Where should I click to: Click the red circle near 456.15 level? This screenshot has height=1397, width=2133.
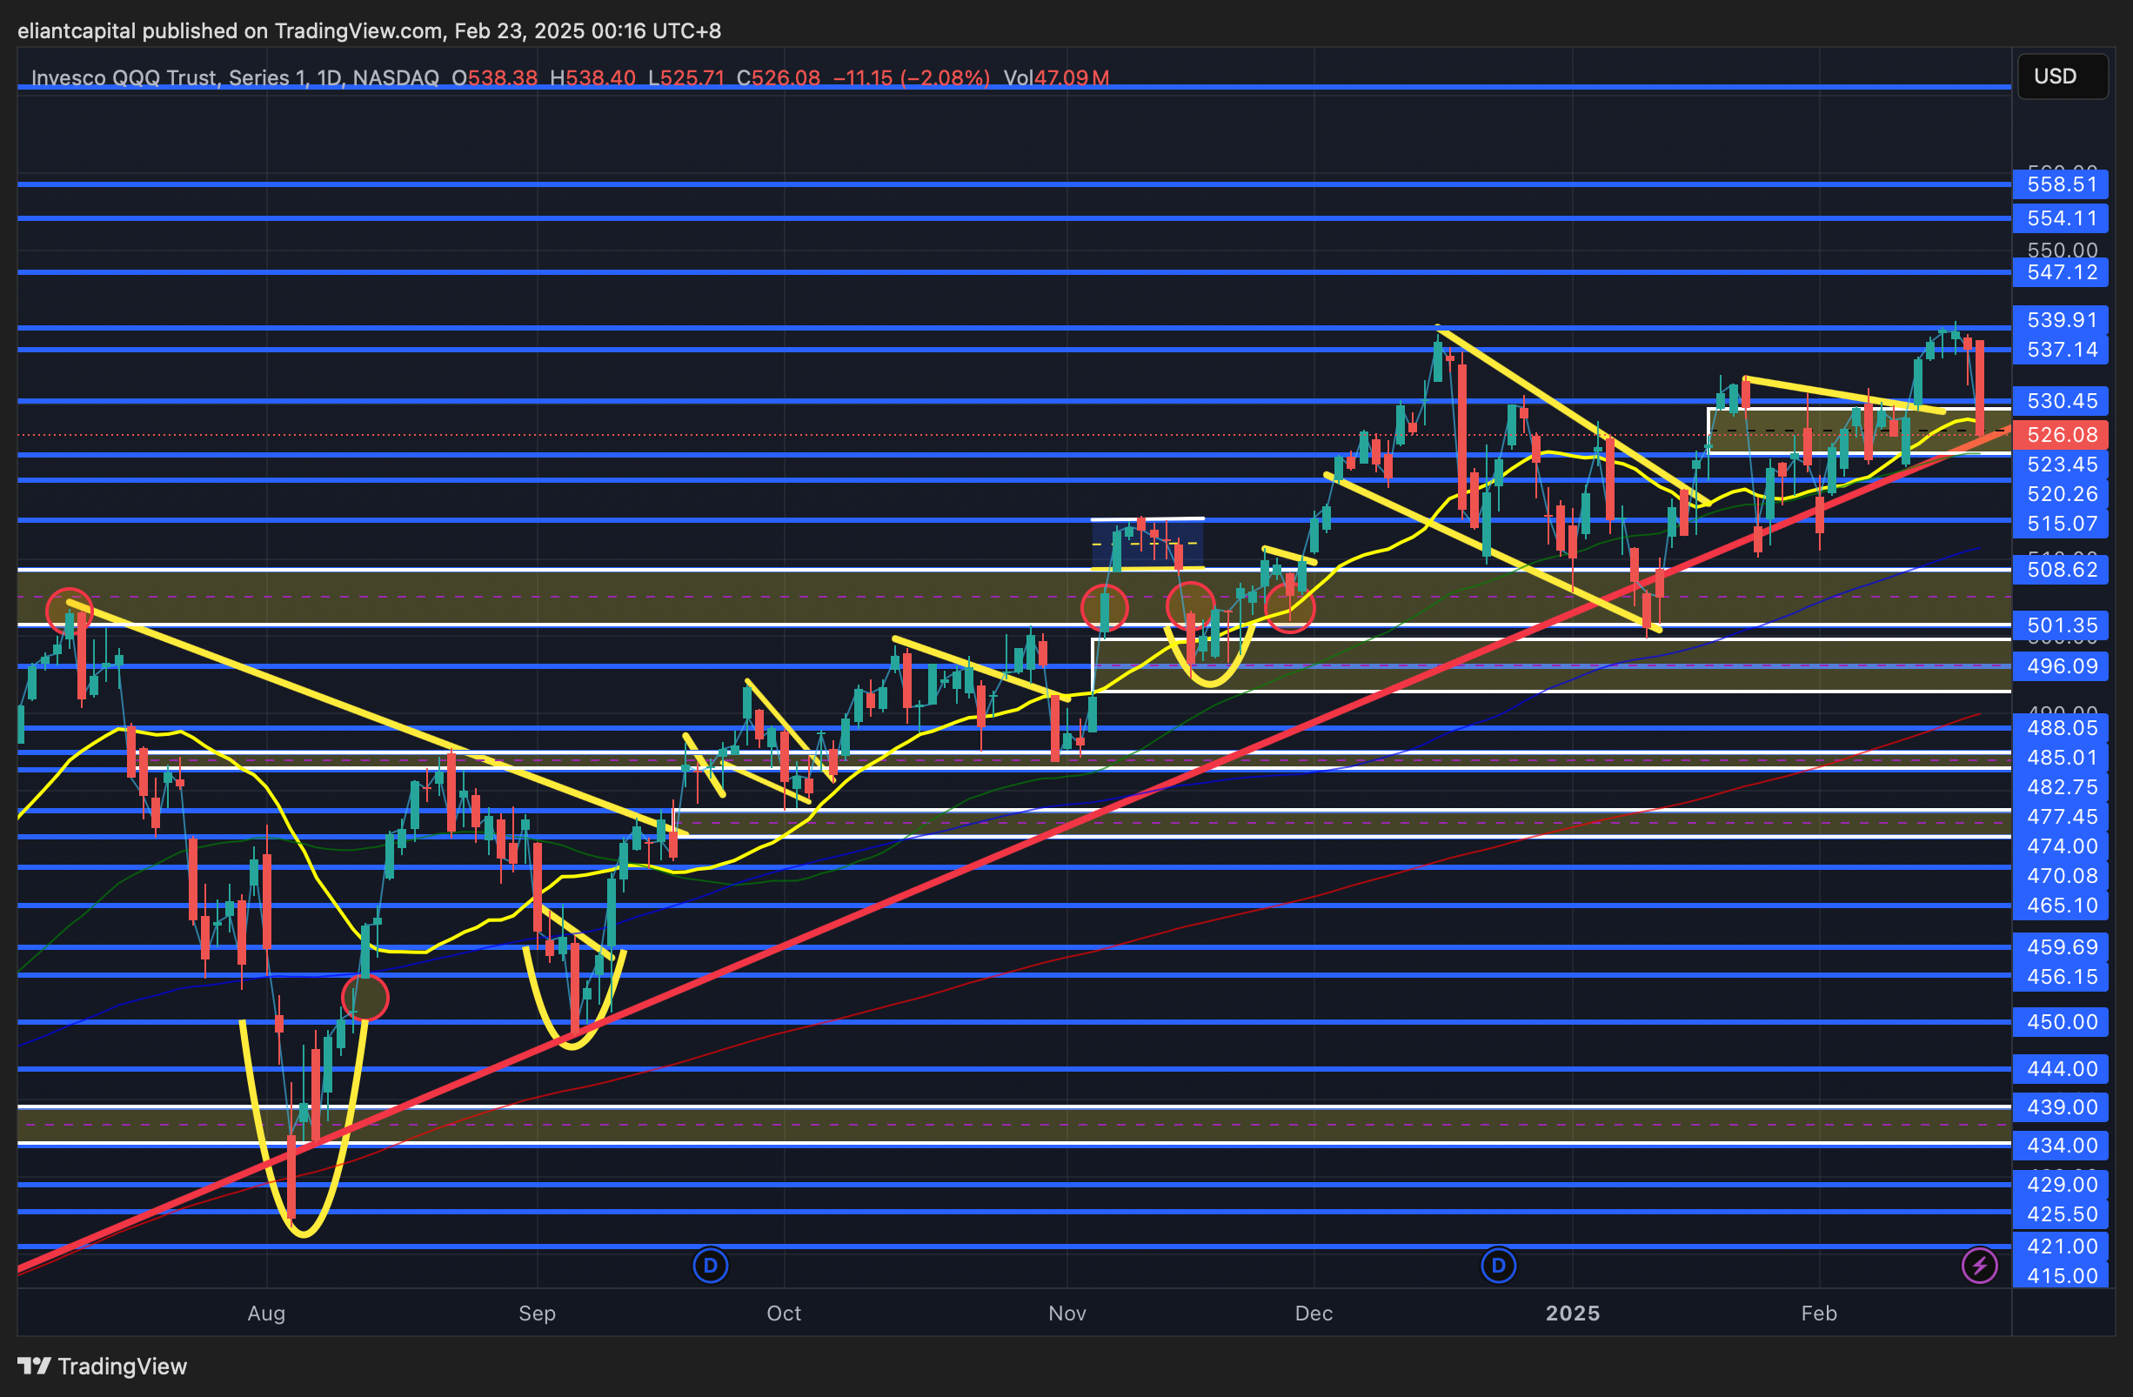[x=365, y=998]
